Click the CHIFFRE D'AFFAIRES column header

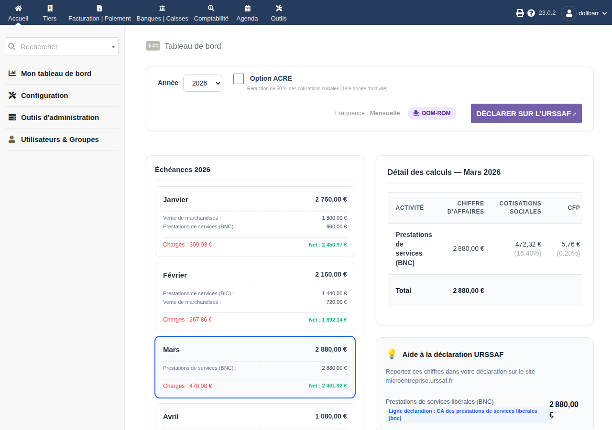tap(465, 207)
